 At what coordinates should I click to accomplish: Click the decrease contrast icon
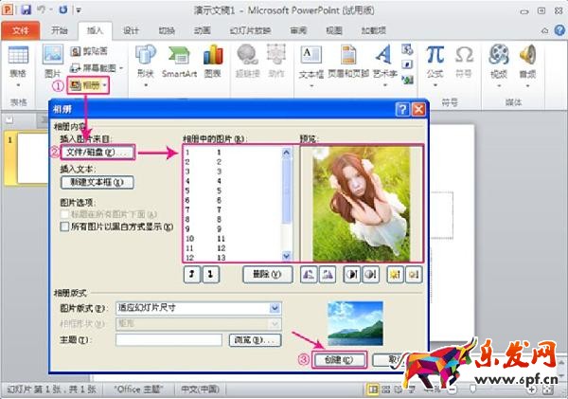(370, 275)
